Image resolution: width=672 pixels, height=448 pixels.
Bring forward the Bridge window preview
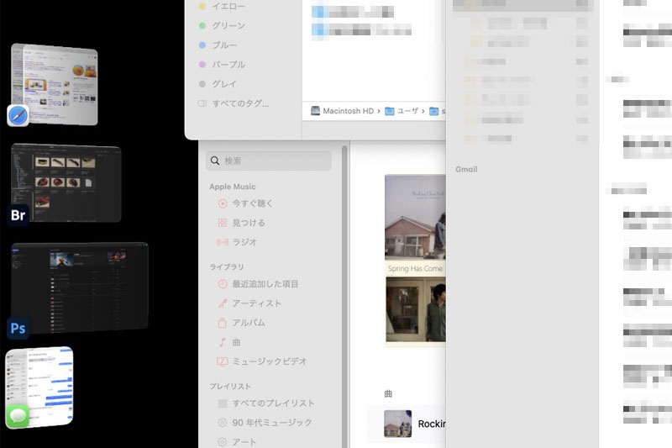click(66, 183)
